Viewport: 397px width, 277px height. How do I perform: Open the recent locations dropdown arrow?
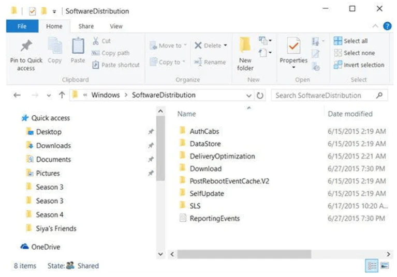pyautogui.click(x=49, y=96)
